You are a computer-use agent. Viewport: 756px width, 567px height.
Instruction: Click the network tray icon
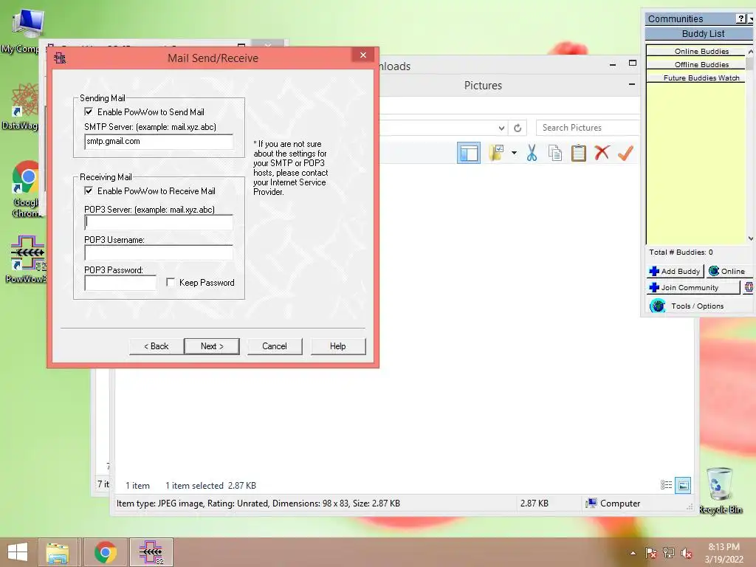[x=668, y=553]
